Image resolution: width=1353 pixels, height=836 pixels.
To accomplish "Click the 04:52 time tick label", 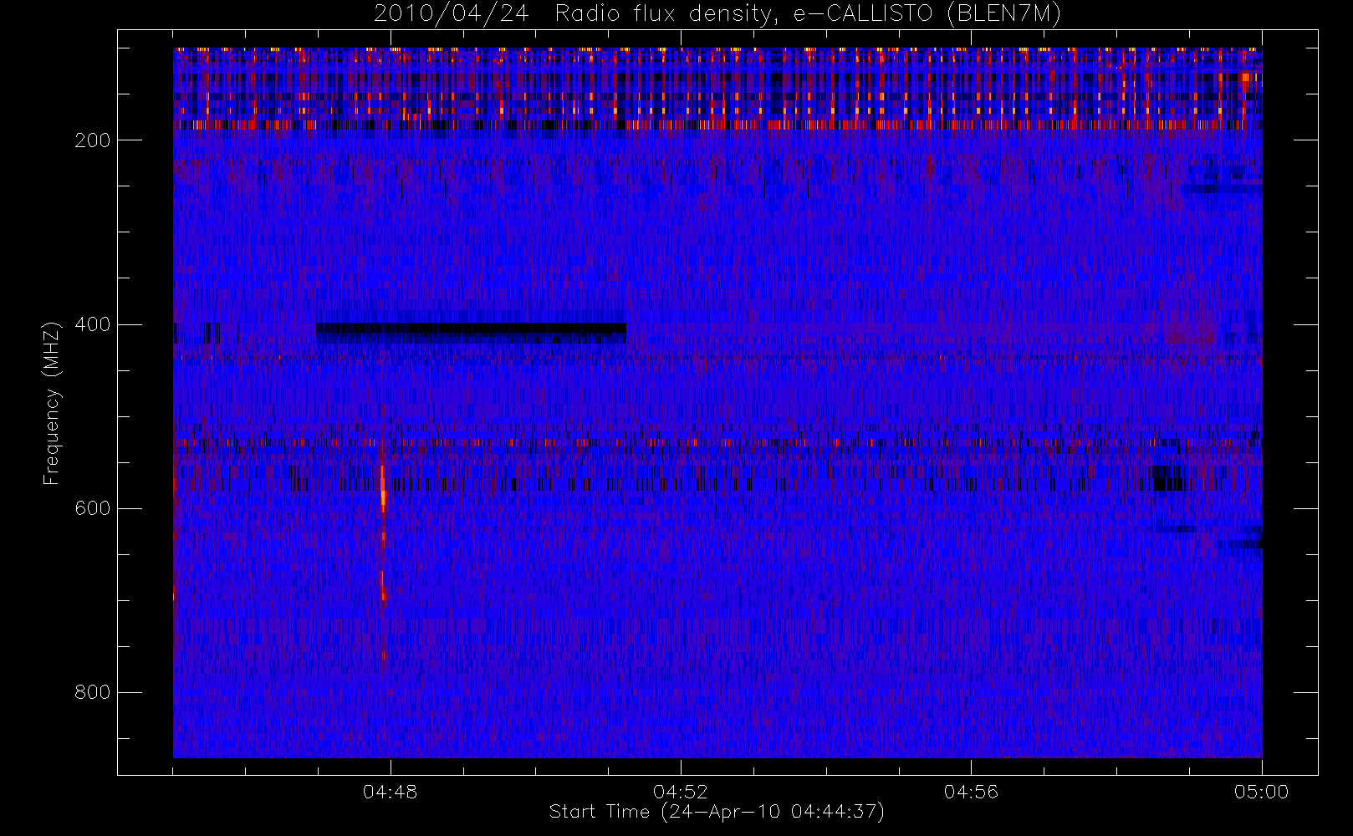I will pos(681,792).
